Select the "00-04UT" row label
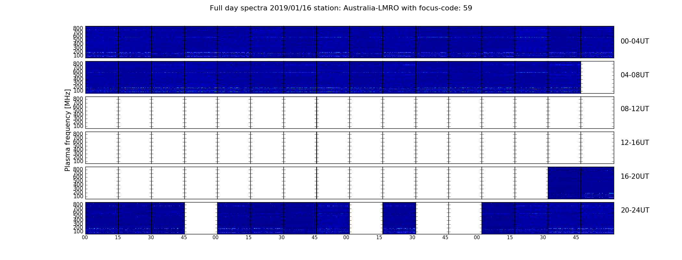 [x=635, y=41]
